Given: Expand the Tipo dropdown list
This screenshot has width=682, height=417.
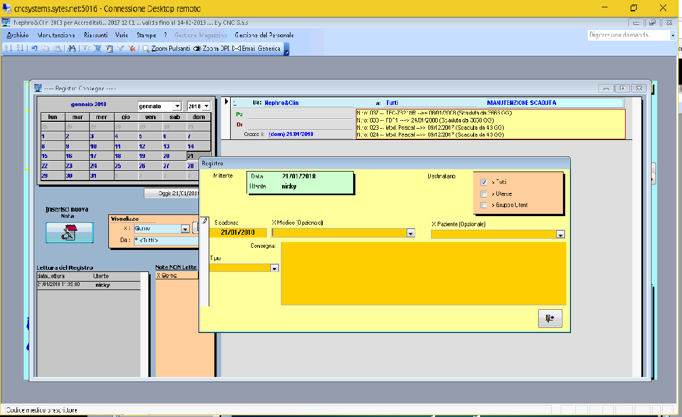Looking at the screenshot, I should [275, 268].
